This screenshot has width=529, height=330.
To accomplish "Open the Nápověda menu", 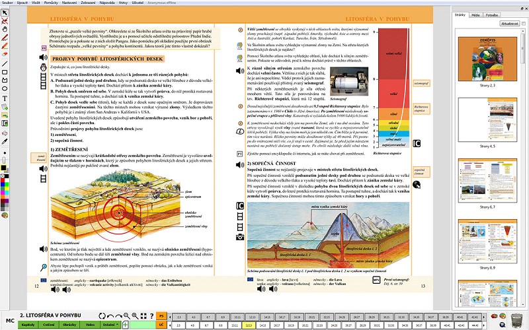I will 107,3.
